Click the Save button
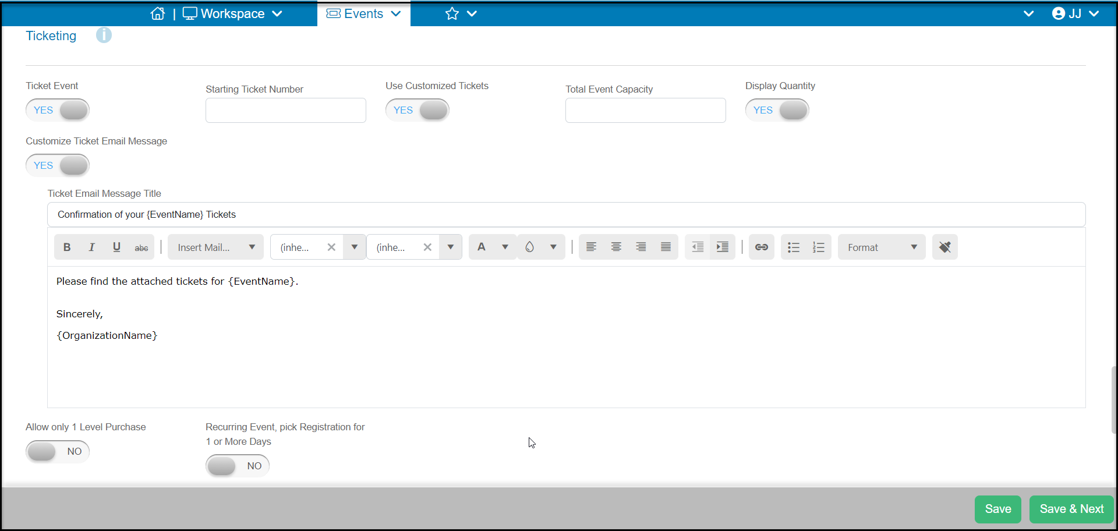Screen dimensions: 1118x531 pyautogui.click(x=998, y=509)
